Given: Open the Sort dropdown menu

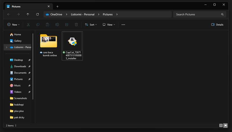Looking at the screenshot, I should point(91,25).
